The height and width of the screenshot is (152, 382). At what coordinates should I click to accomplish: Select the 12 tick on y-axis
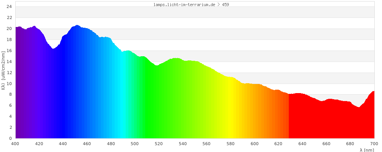click(9, 73)
